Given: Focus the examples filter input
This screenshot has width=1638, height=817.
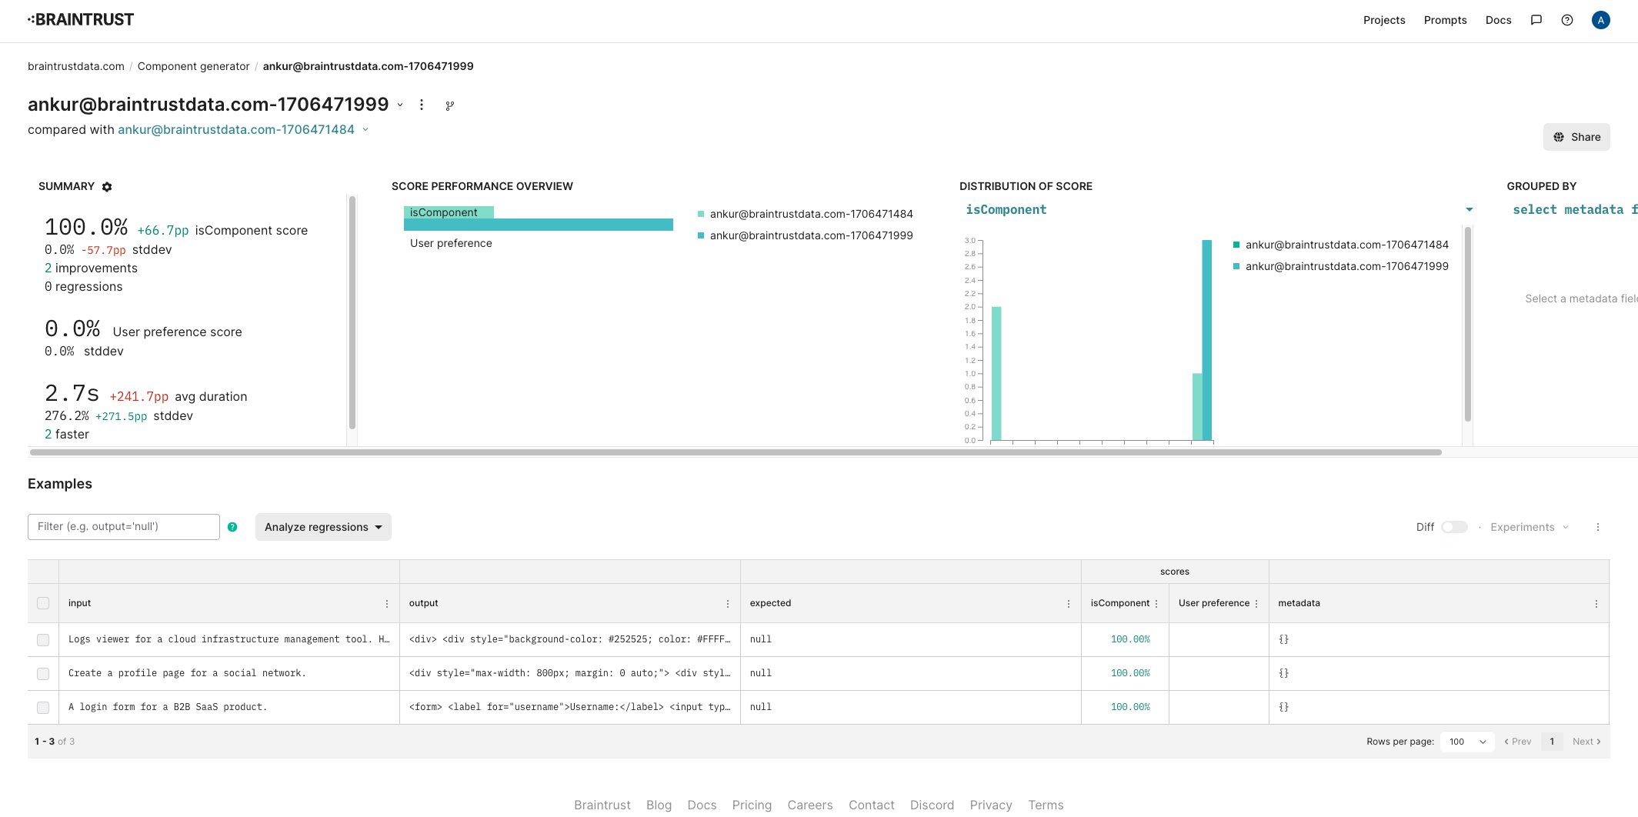Looking at the screenshot, I should pos(124,527).
